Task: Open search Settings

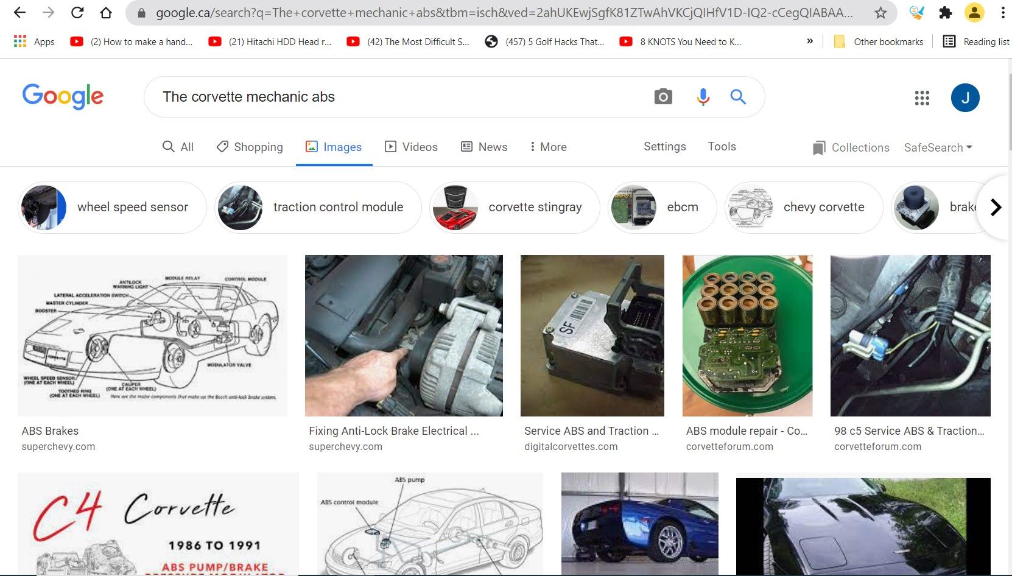Action: [665, 146]
